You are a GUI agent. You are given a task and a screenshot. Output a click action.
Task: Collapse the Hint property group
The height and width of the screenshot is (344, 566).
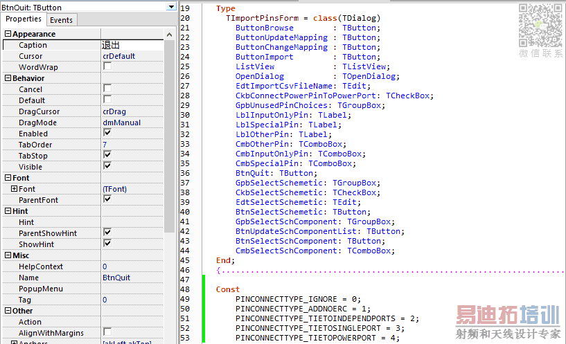point(8,210)
